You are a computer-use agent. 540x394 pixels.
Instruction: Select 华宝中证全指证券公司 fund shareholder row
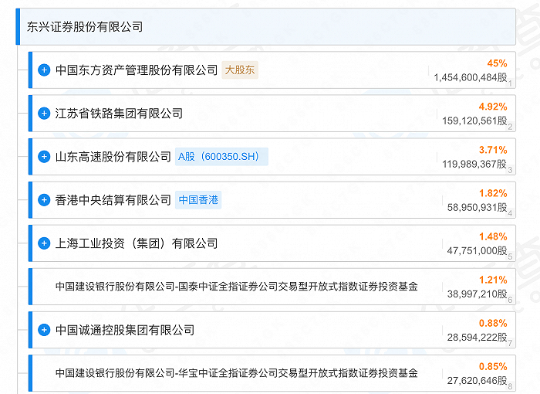(272, 373)
